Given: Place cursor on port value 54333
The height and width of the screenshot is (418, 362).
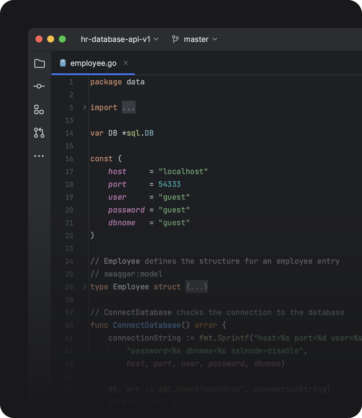Looking at the screenshot, I should tap(169, 184).
